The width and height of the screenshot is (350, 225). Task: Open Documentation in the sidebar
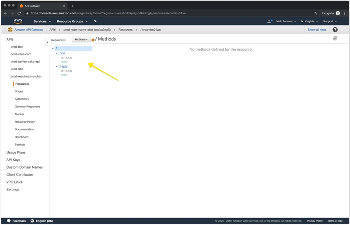pyautogui.click(x=24, y=129)
